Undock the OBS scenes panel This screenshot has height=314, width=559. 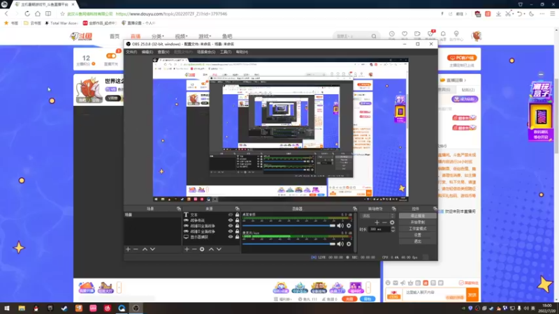point(179,209)
